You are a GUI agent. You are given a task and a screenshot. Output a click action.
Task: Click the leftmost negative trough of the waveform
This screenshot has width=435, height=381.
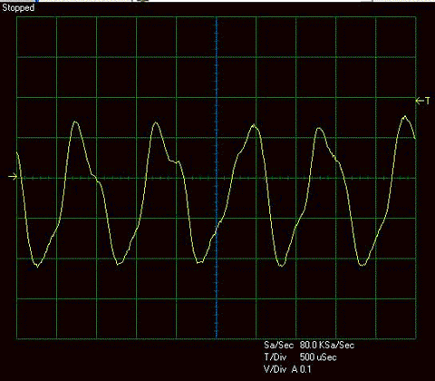click(x=37, y=266)
